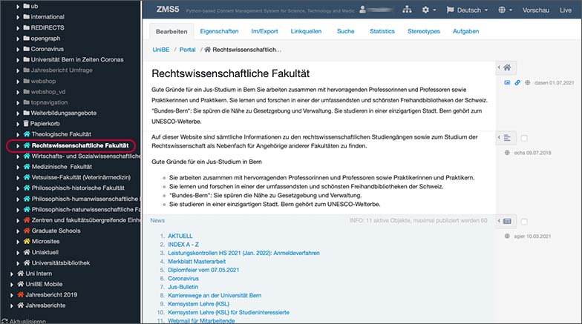Open the sitemap hierarchy icon in header
This screenshot has height=324, width=582.
click(407, 10)
